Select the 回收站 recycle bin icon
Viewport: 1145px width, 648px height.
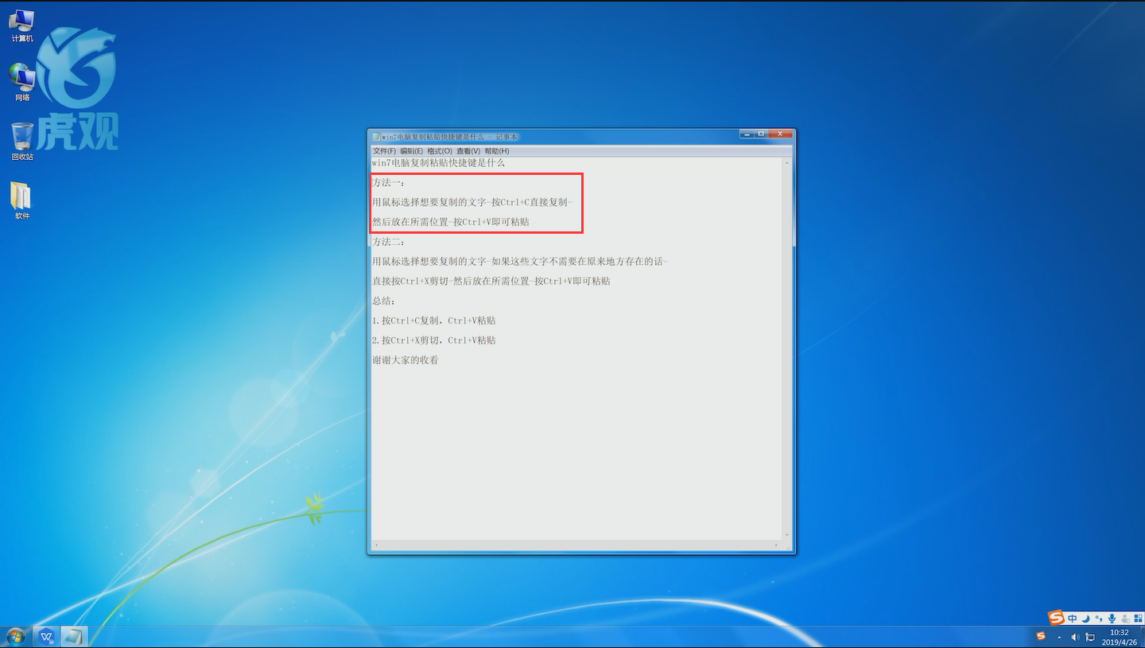point(22,141)
